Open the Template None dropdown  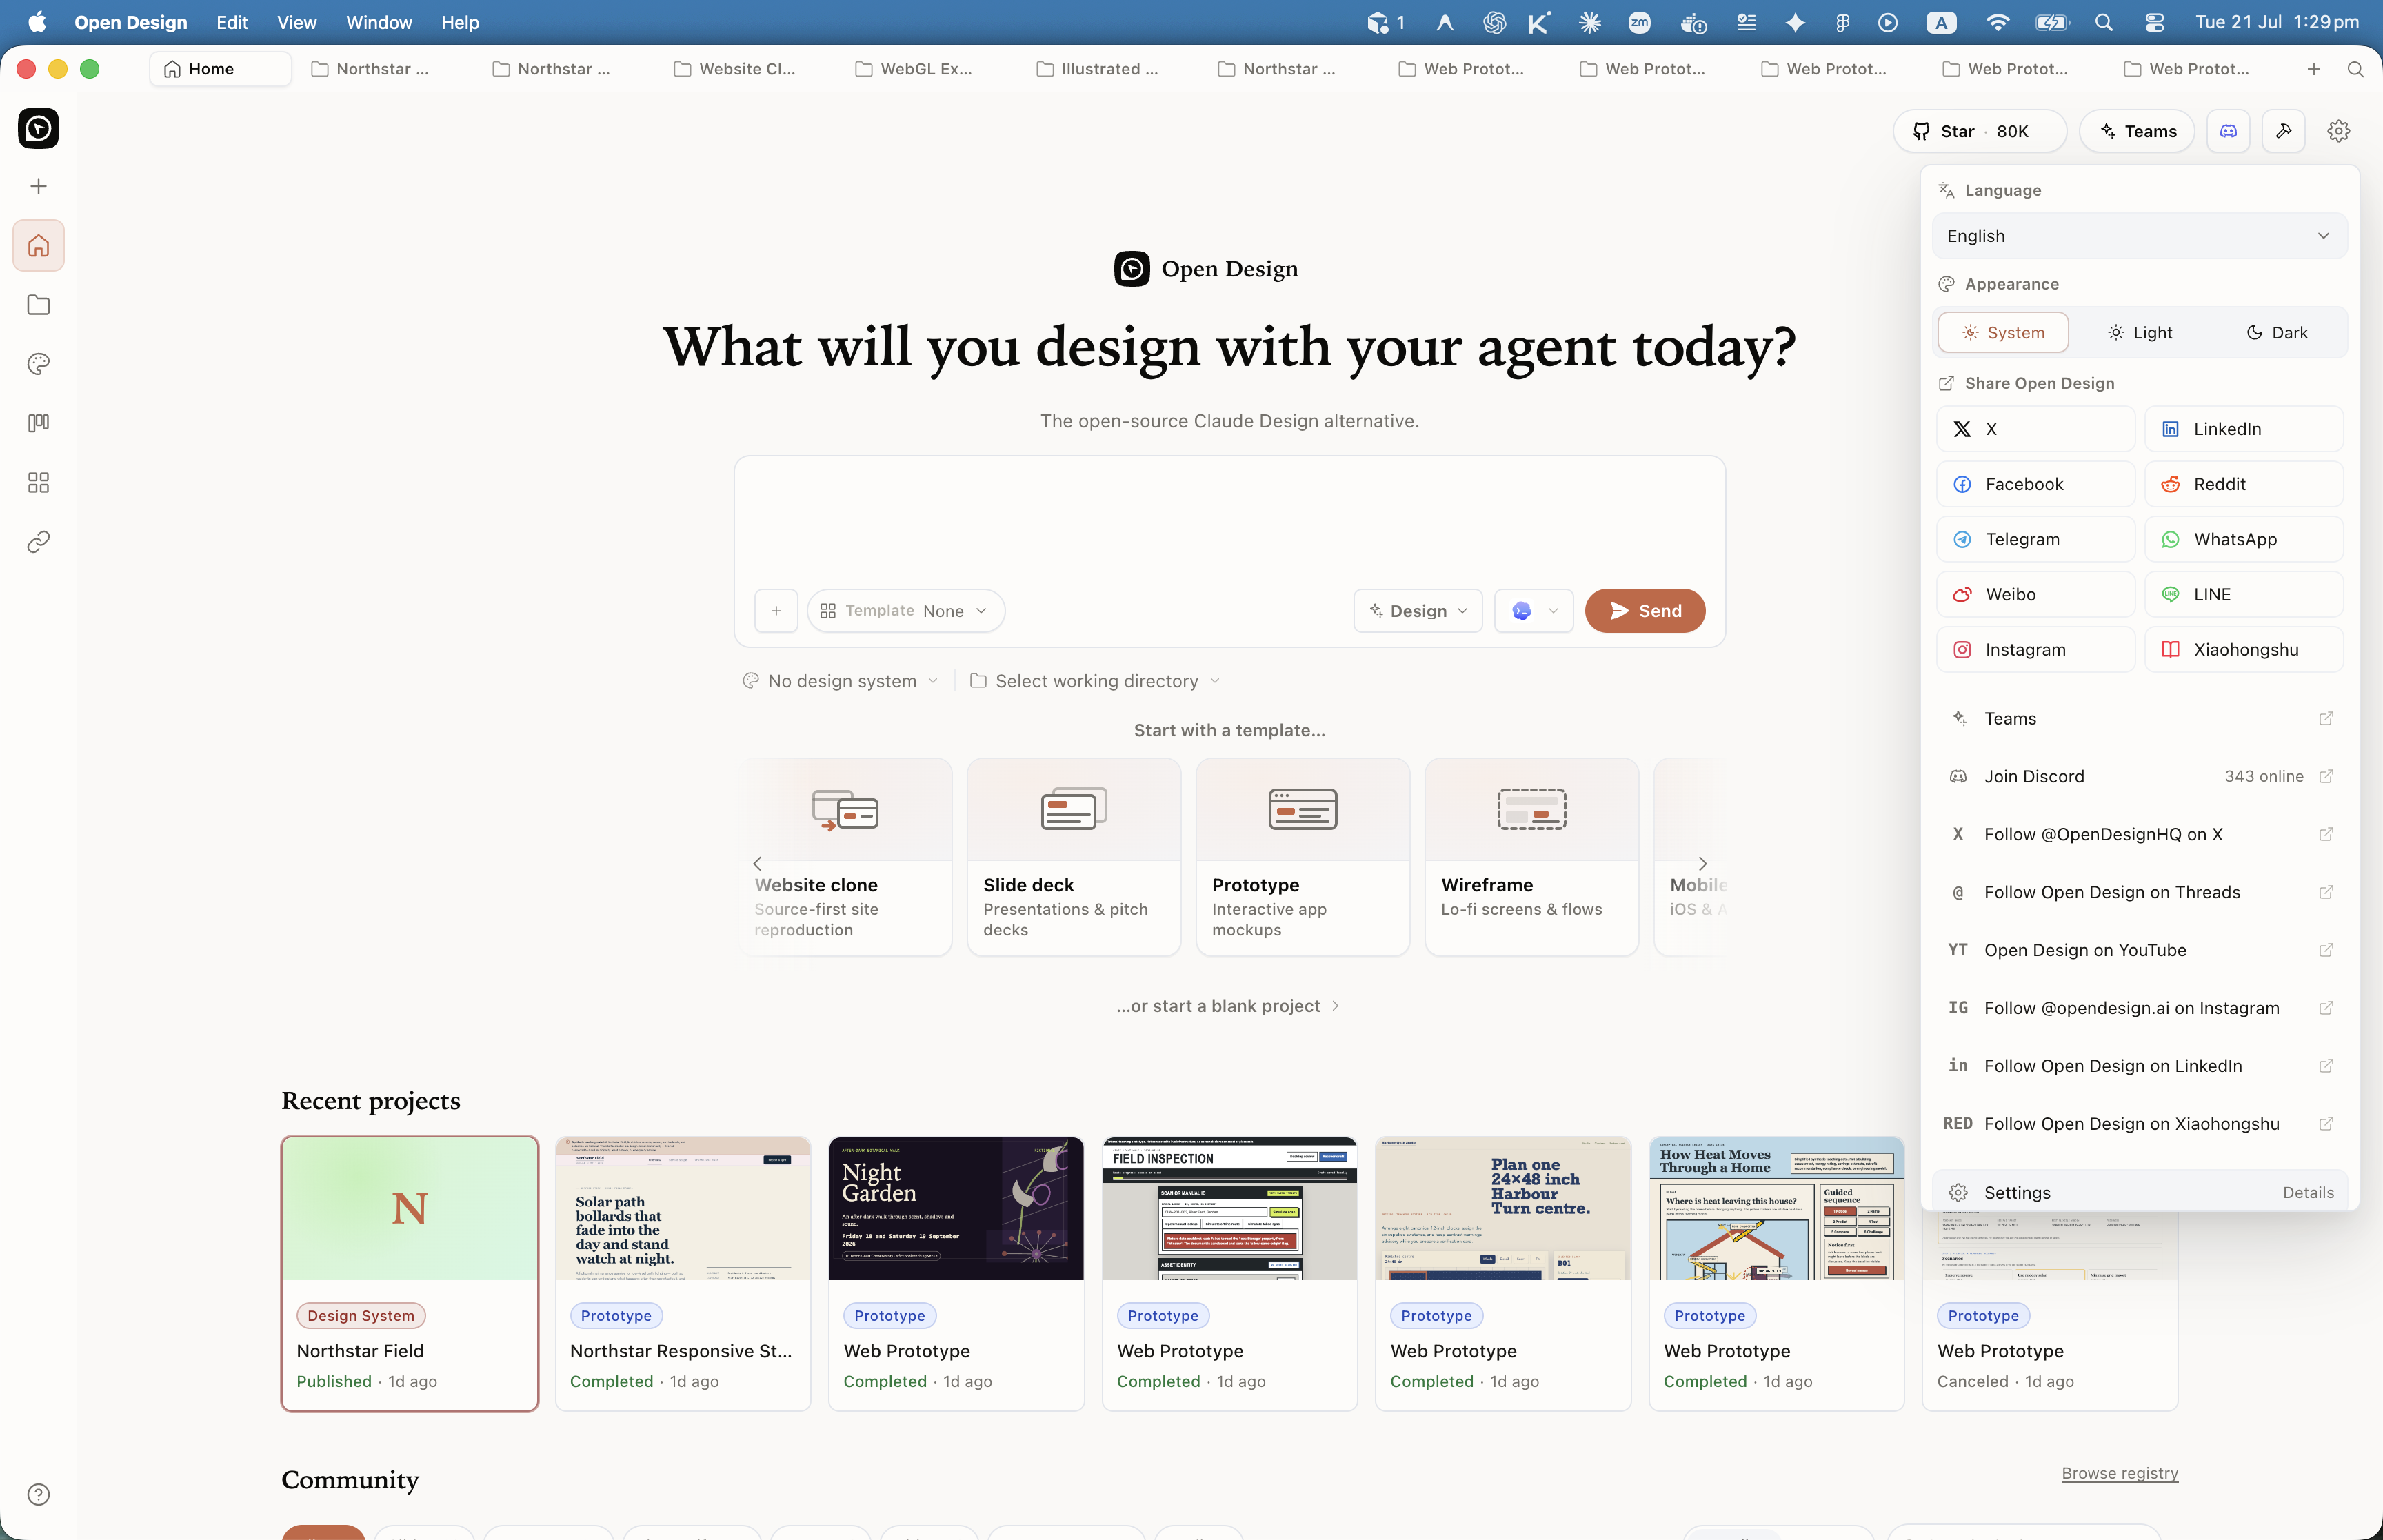906,611
